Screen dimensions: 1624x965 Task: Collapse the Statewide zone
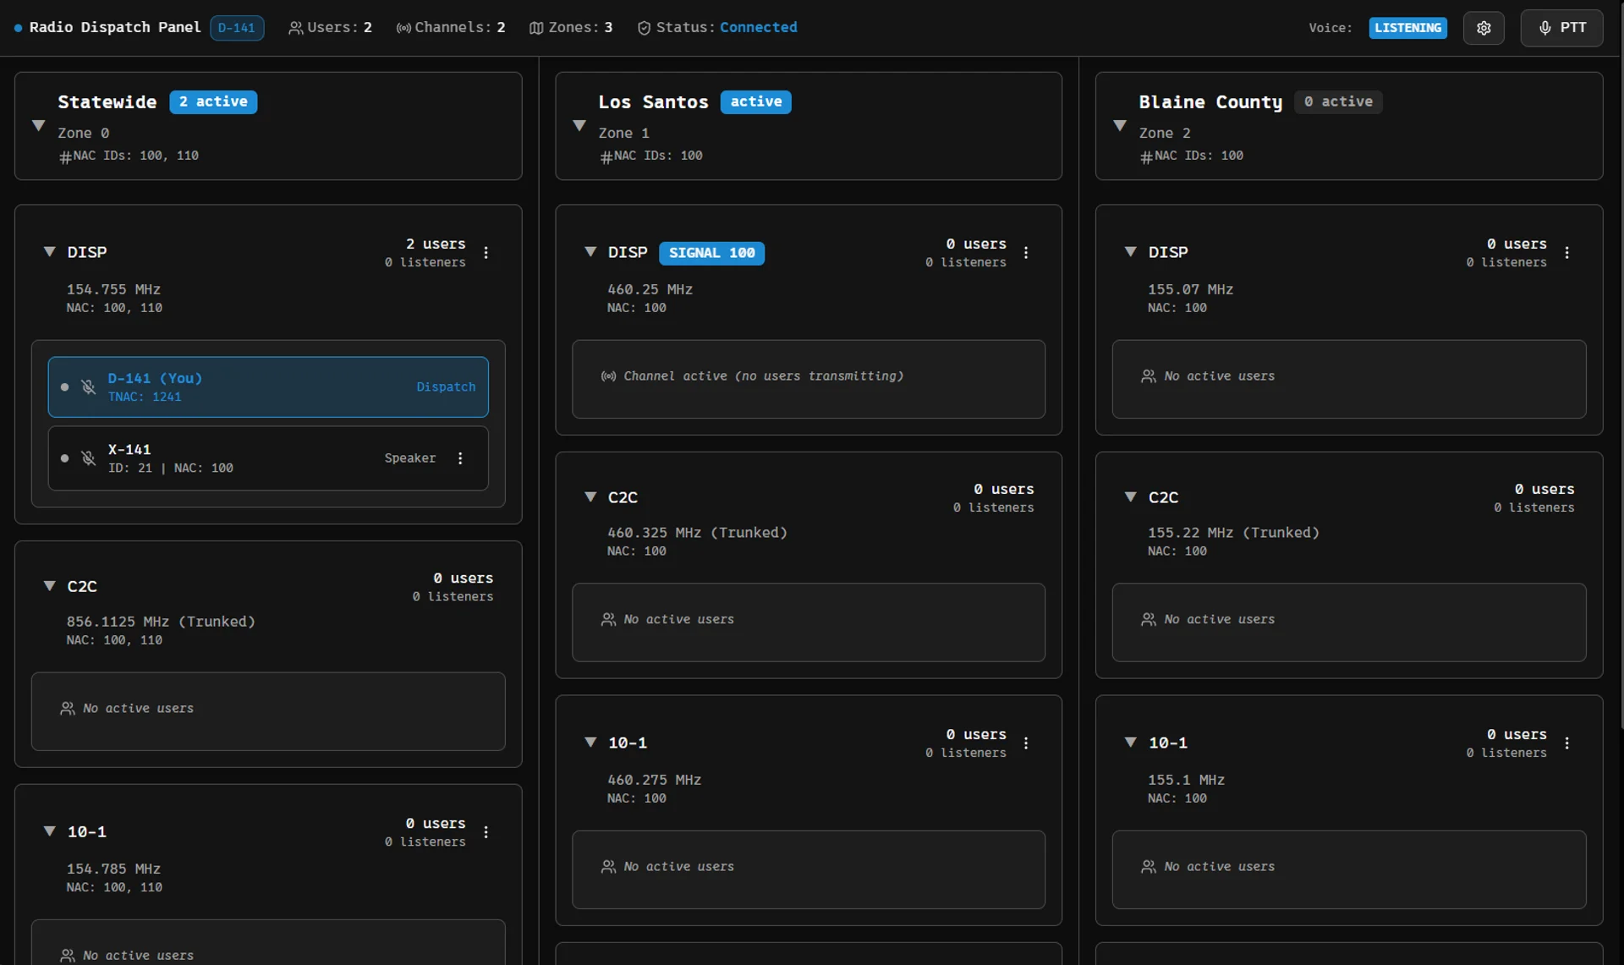39,126
